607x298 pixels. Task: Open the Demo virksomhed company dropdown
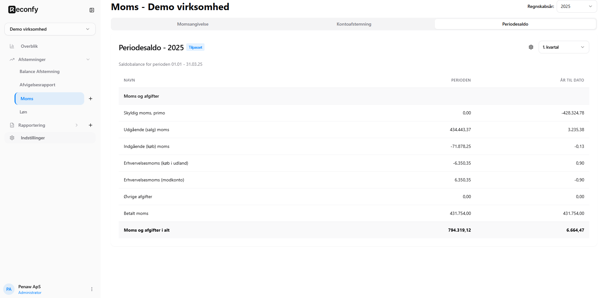coord(50,29)
